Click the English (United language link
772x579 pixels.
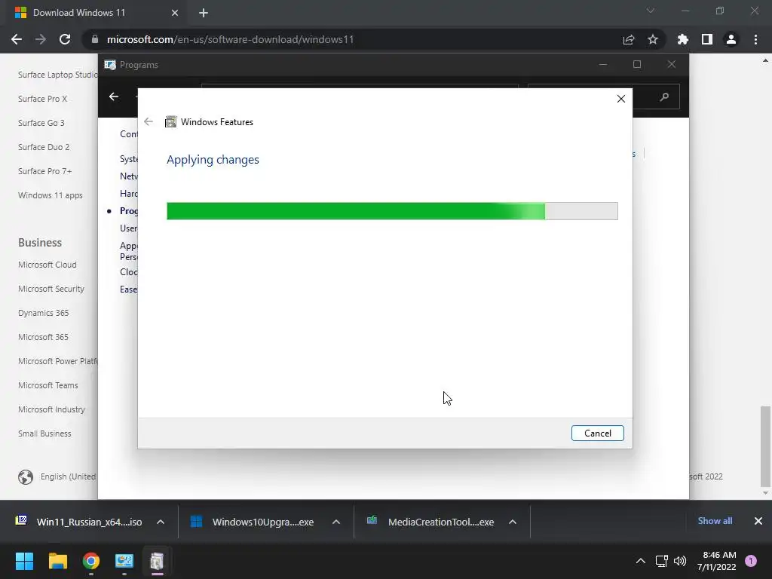click(x=68, y=476)
